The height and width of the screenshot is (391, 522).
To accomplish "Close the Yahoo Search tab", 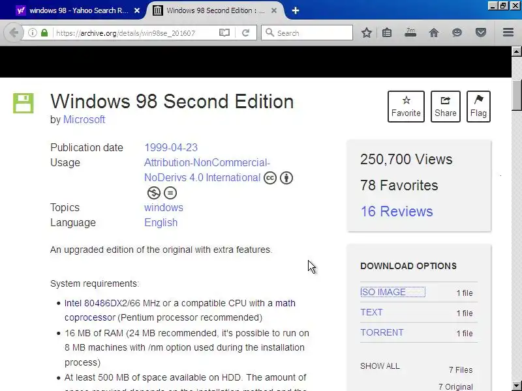I will point(137,10).
